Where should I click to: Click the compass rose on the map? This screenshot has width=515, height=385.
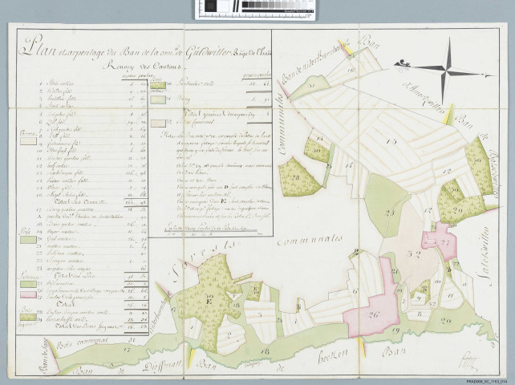[448, 67]
